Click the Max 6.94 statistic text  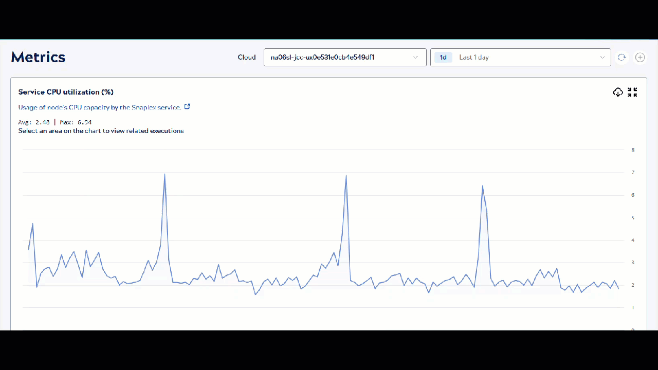pyautogui.click(x=75, y=122)
